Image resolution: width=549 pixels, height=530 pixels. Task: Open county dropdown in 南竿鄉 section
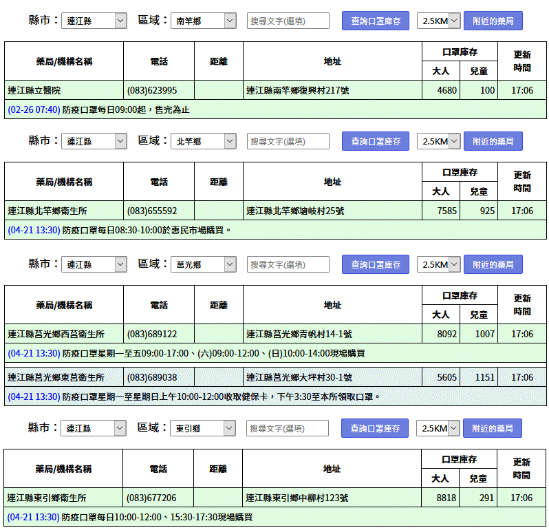coord(94,21)
